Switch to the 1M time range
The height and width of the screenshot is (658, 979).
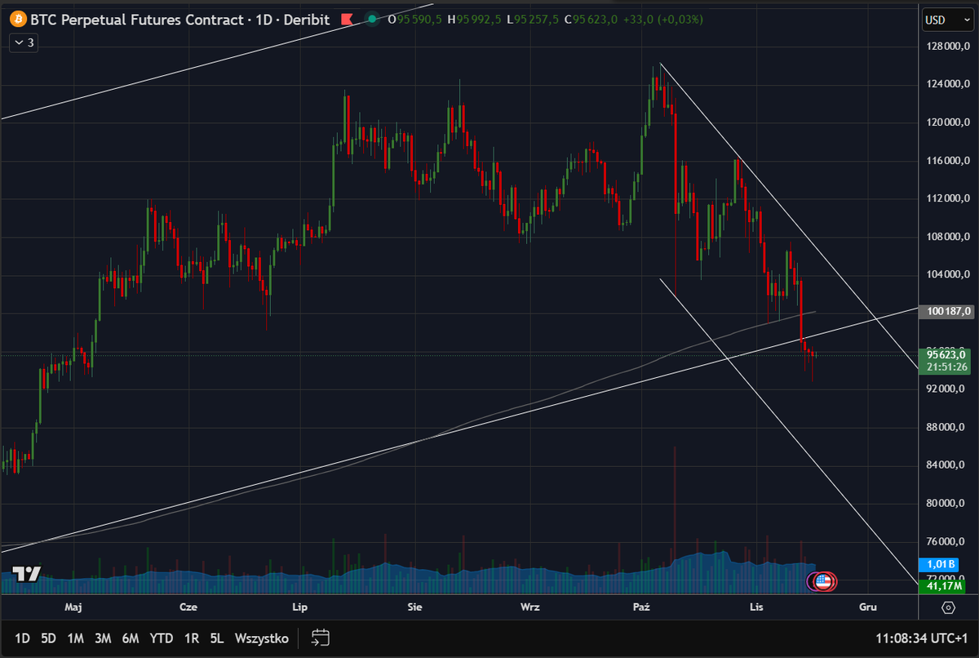tap(76, 638)
